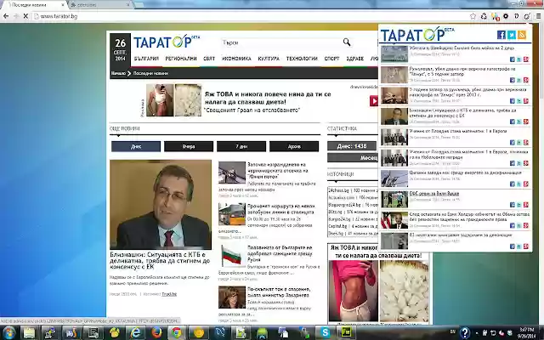
Task: Share 'Убитата в Швейцария Емилия' story on Facebook
Action: coord(512,59)
